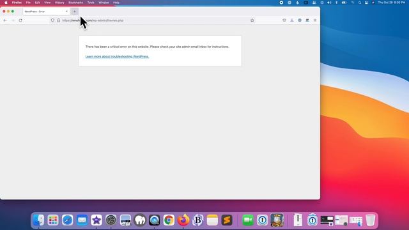Open 1Password icon beside FaceTime in Dock

click(263, 220)
